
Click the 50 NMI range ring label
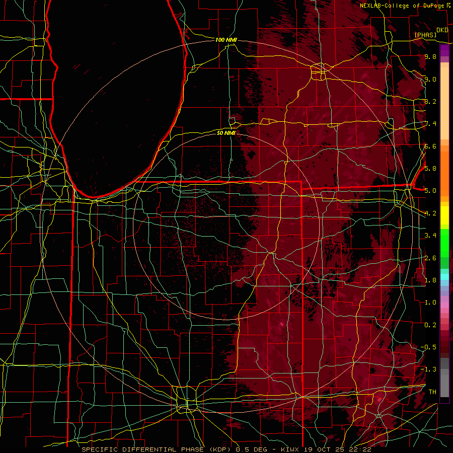(226, 133)
